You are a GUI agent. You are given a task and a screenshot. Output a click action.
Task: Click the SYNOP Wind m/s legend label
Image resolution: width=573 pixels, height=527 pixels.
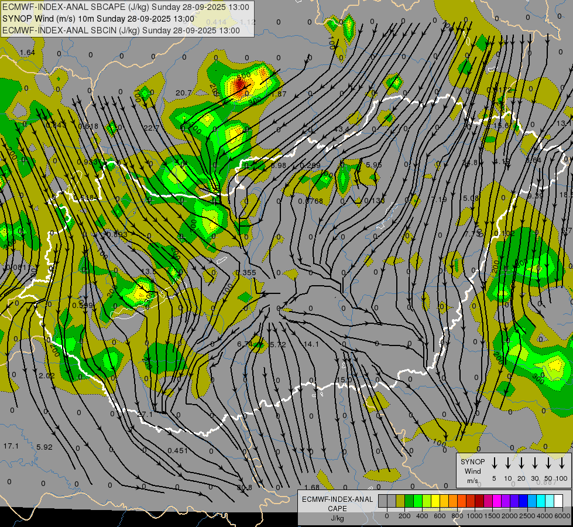coord(472,471)
